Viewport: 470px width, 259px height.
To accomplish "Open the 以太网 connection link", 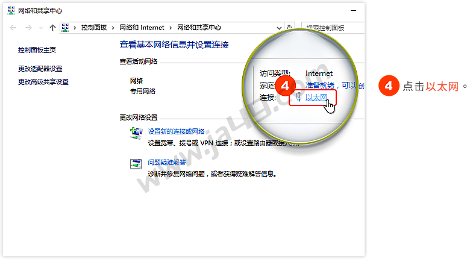I will coord(316,98).
